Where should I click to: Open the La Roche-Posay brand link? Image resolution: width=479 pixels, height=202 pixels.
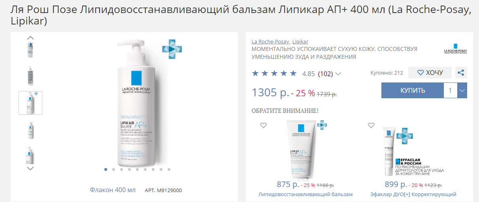tap(271, 41)
